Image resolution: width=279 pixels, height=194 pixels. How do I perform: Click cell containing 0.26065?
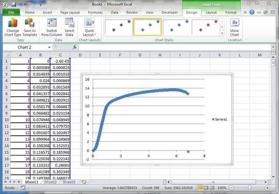[60, 165]
